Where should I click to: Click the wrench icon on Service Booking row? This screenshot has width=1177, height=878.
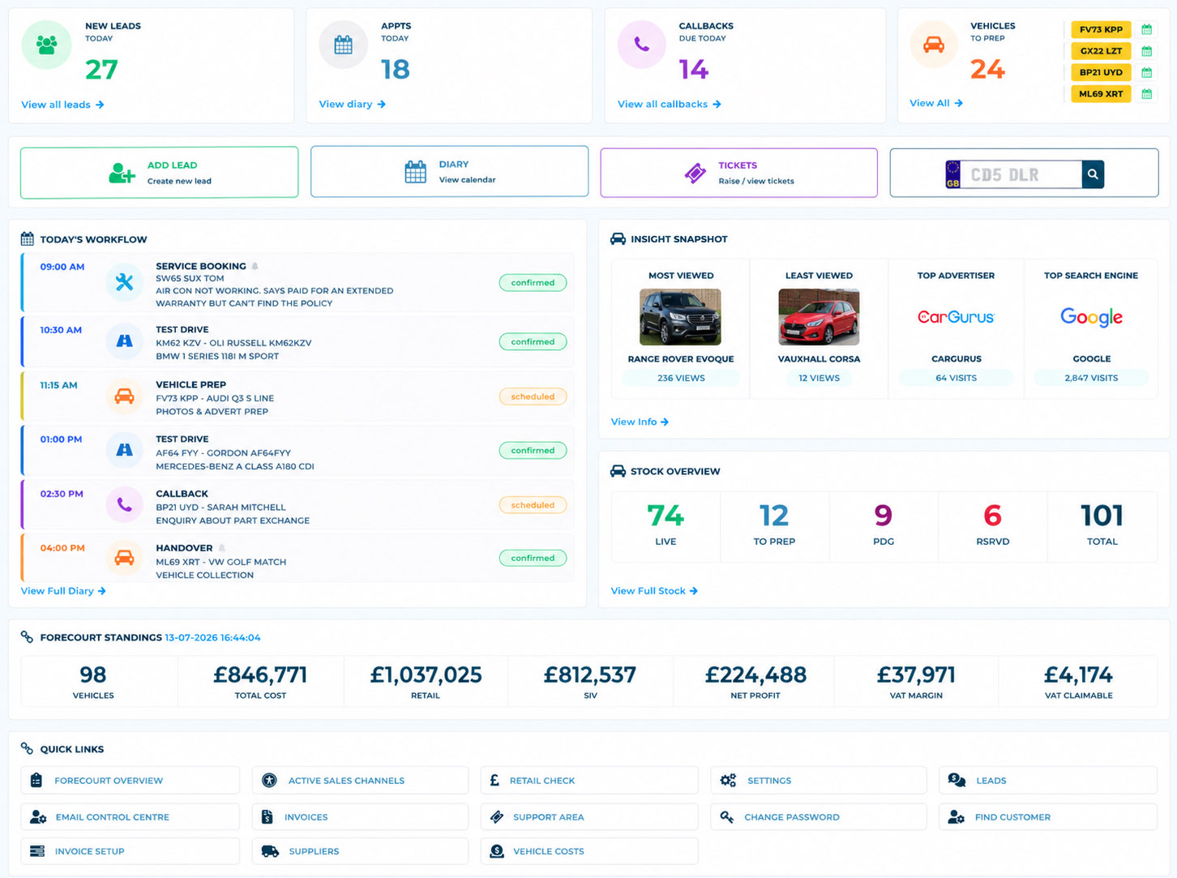click(x=124, y=282)
